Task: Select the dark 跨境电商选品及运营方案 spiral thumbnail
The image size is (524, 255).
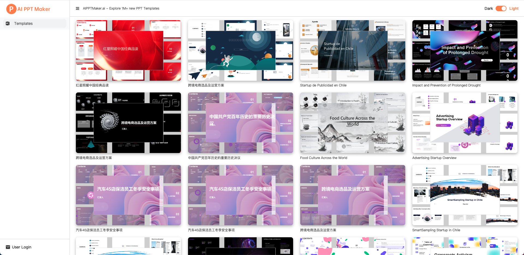Action: pos(128,122)
